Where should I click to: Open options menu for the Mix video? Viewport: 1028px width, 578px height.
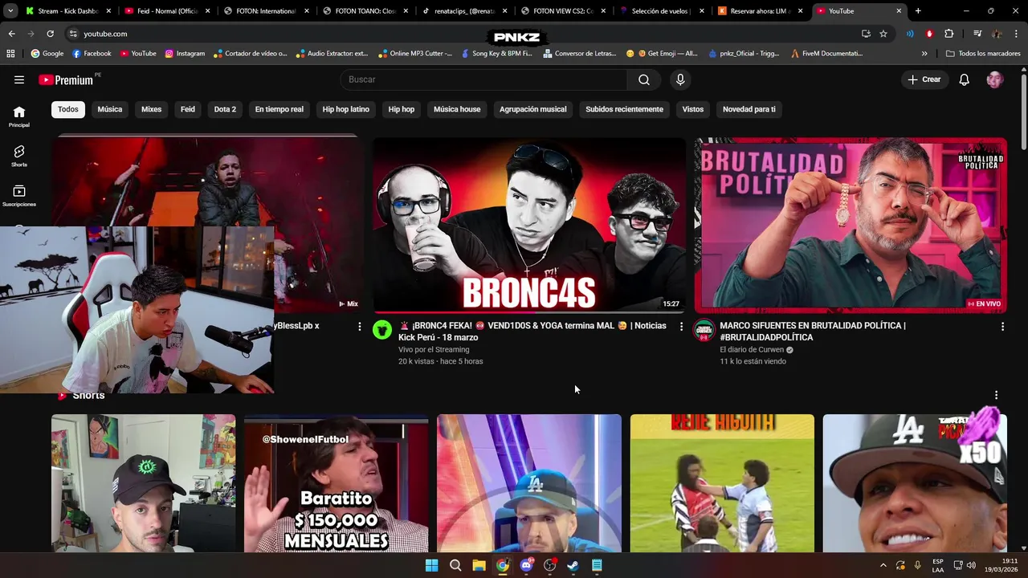click(359, 327)
